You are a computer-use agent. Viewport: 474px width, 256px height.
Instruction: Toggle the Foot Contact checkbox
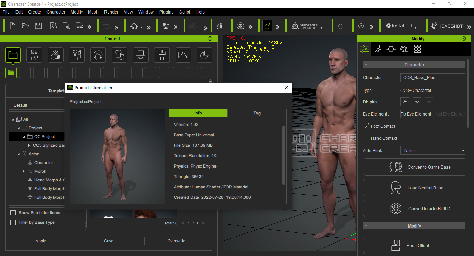[365, 126]
